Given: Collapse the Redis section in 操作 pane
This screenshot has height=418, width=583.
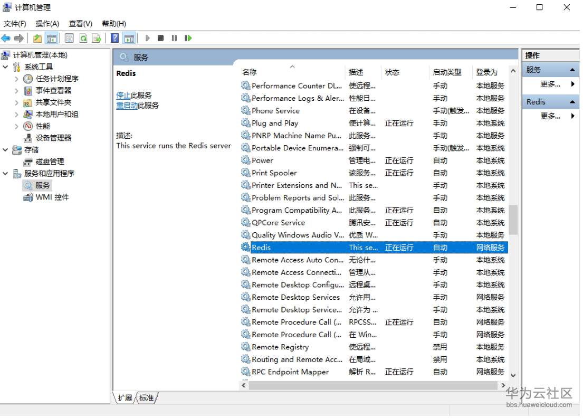Looking at the screenshot, I should (572, 102).
